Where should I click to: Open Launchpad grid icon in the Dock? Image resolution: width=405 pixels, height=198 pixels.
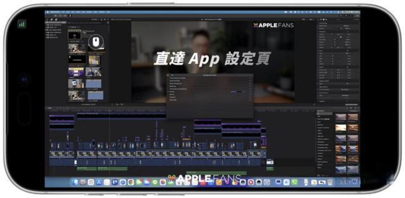(x=91, y=182)
